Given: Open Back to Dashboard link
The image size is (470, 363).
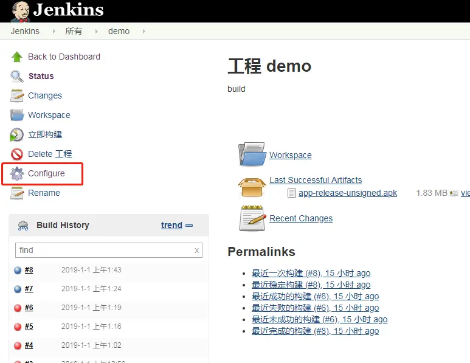Looking at the screenshot, I should point(64,57).
